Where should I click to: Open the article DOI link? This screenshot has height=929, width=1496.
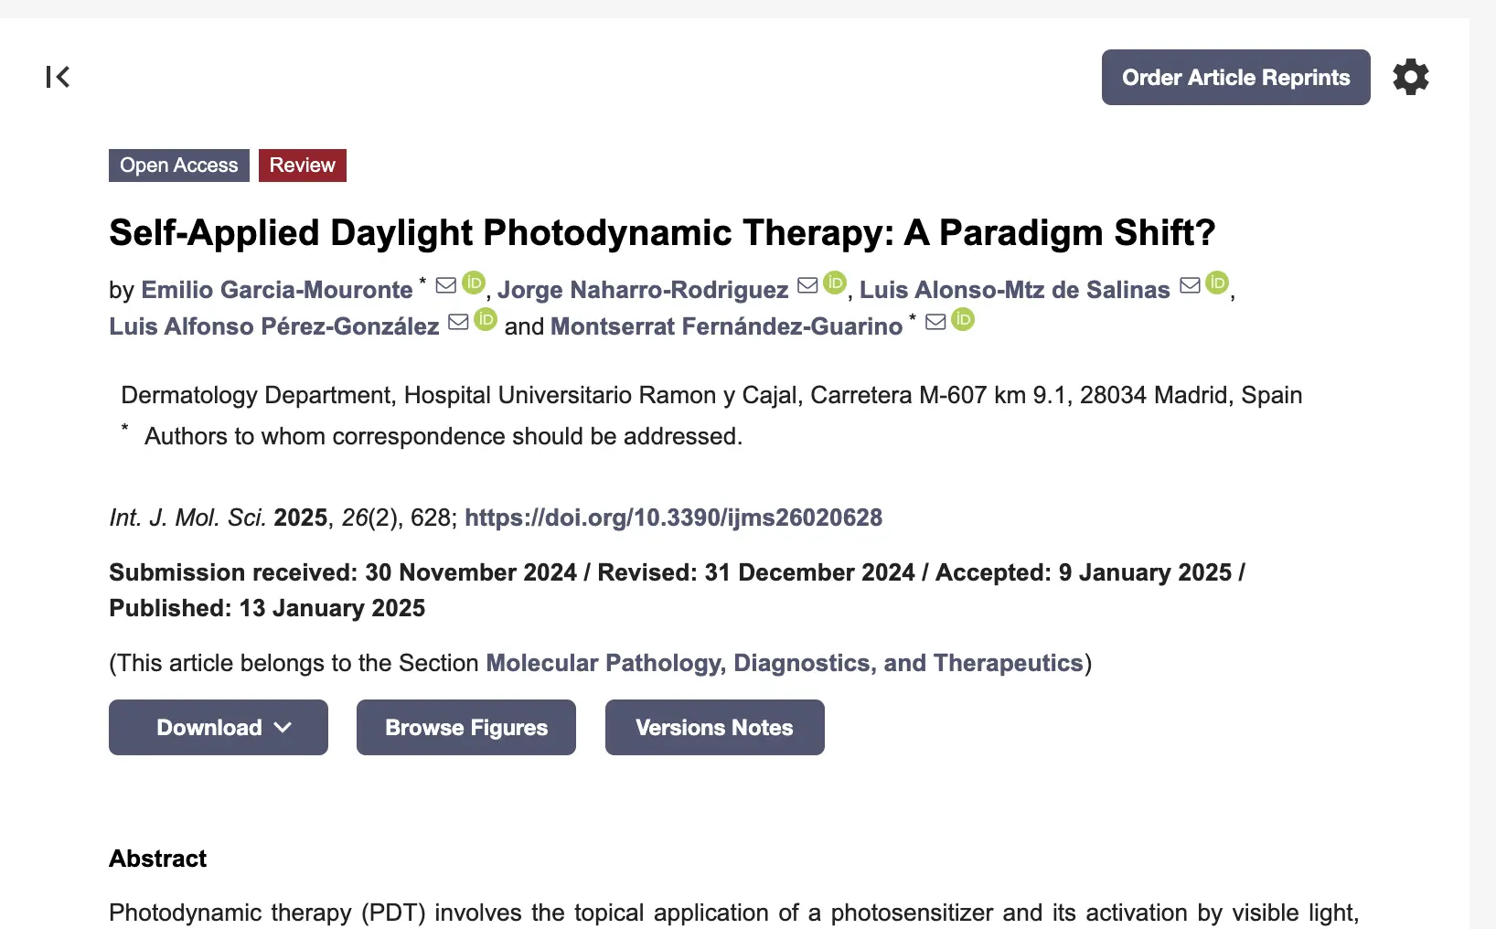pos(673,518)
